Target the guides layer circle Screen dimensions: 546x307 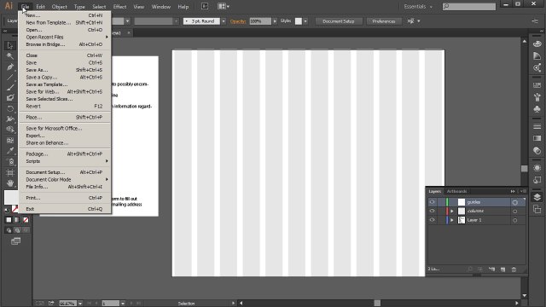coord(515,202)
